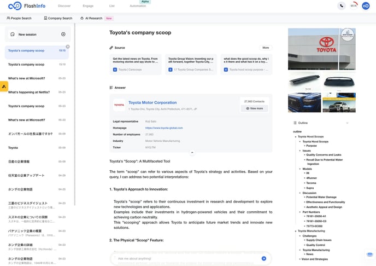Select Toyota Hood Scoops top outline node

310,137
